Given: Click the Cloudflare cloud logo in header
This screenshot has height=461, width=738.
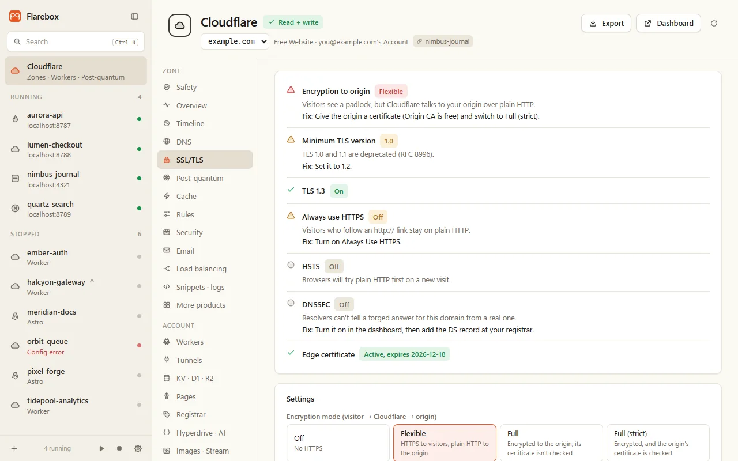Looking at the screenshot, I should pos(180,25).
